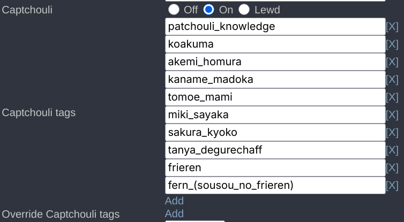Edit the patchouli_knowledge tag field
The width and height of the screenshot is (404, 222).
click(x=275, y=26)
